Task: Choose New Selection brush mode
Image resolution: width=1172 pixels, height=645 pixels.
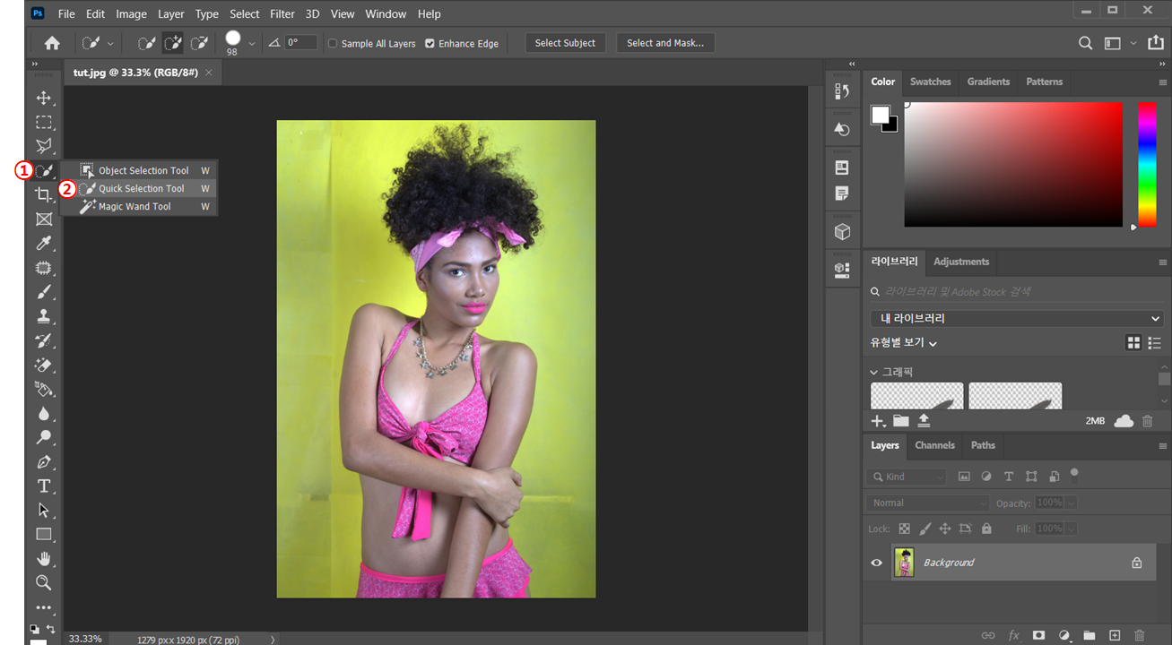Action: click(145, 43)
